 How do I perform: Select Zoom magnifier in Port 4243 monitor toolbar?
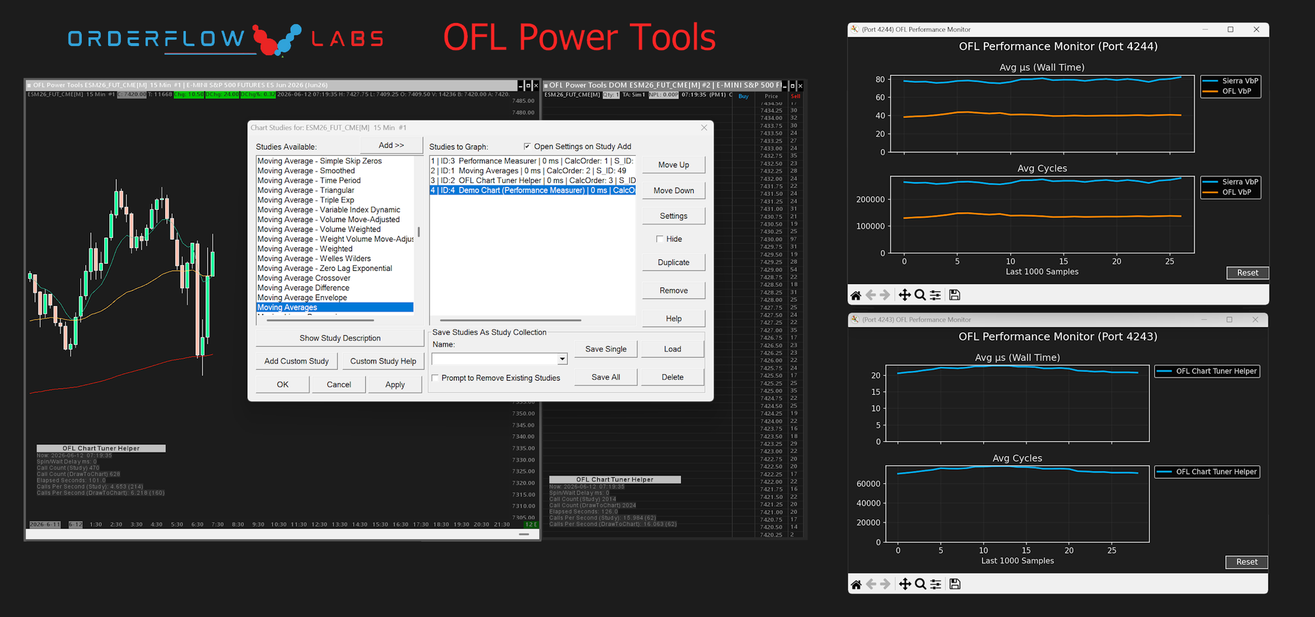920,584
